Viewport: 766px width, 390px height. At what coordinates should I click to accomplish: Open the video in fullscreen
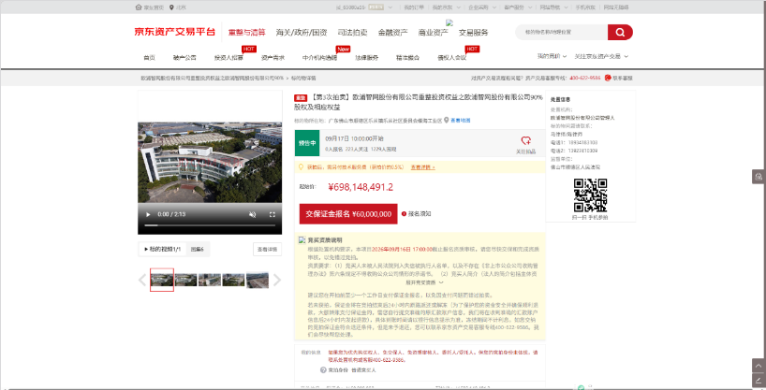point(273,214)
